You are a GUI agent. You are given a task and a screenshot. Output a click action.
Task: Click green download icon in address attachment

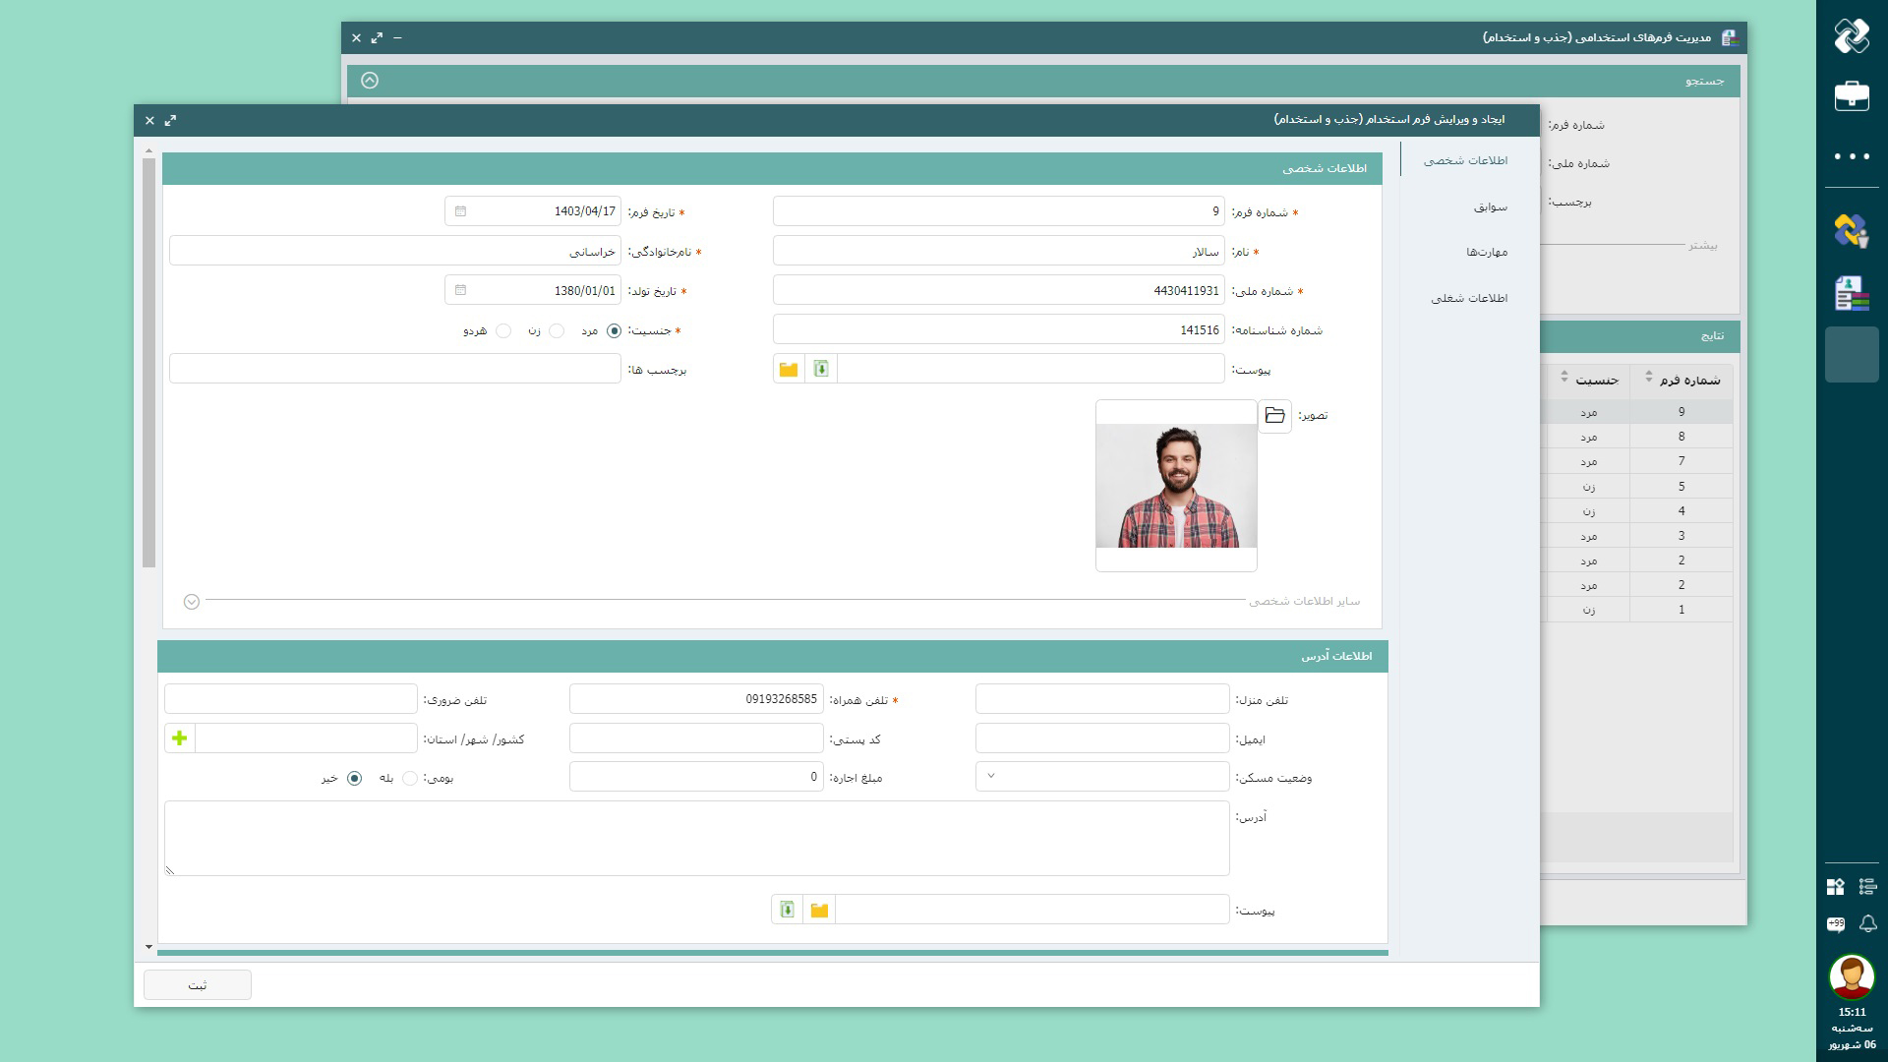787,911
